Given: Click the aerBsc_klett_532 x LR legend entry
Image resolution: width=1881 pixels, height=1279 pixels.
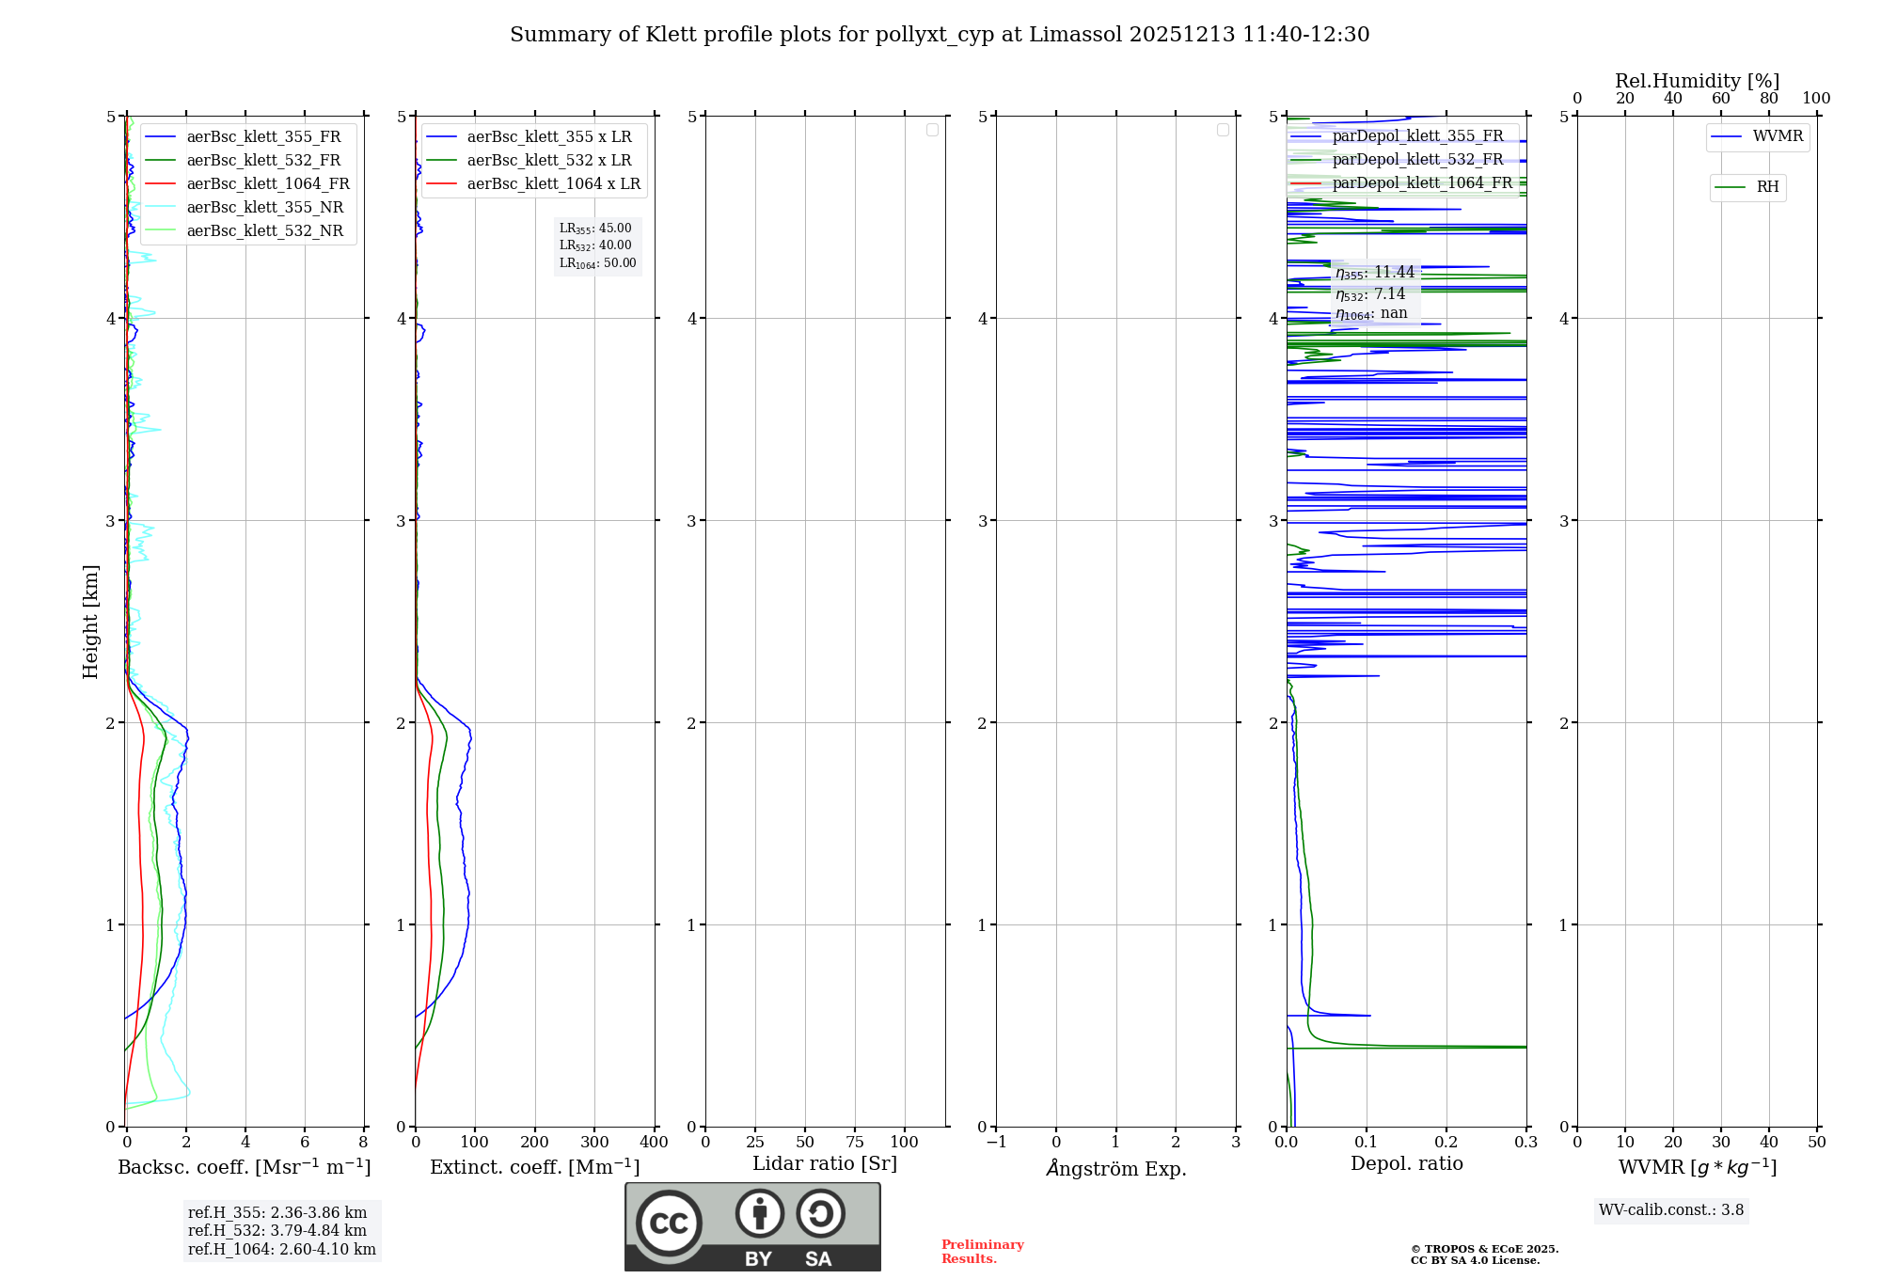Looking at the screenshot, I should coord(549,161).
